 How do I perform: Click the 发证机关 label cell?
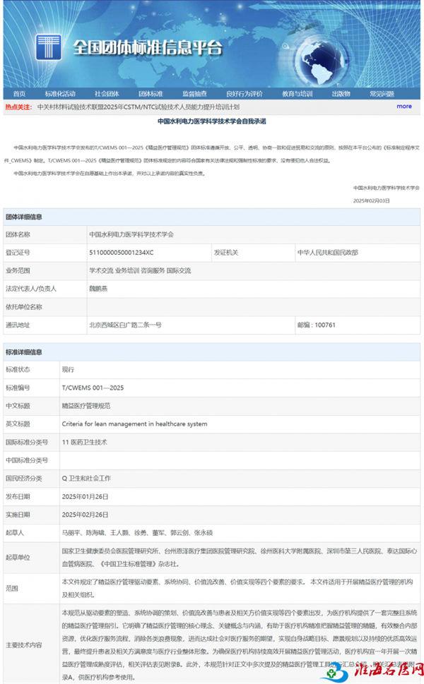pyautogui.click(x=253, y=253)
